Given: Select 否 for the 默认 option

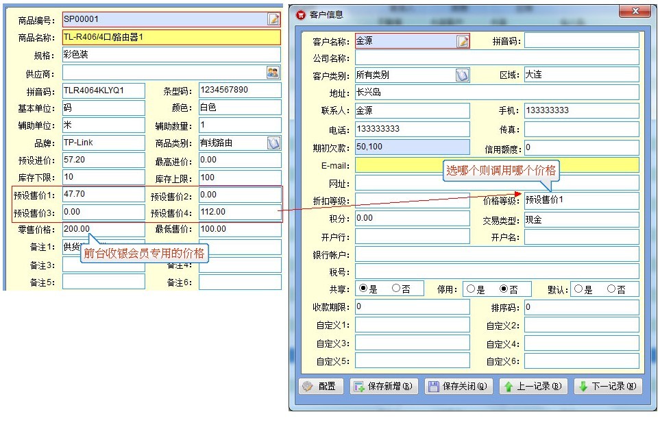Looking at the screenshot, I should pyautogui.click(x=611, y=289).
